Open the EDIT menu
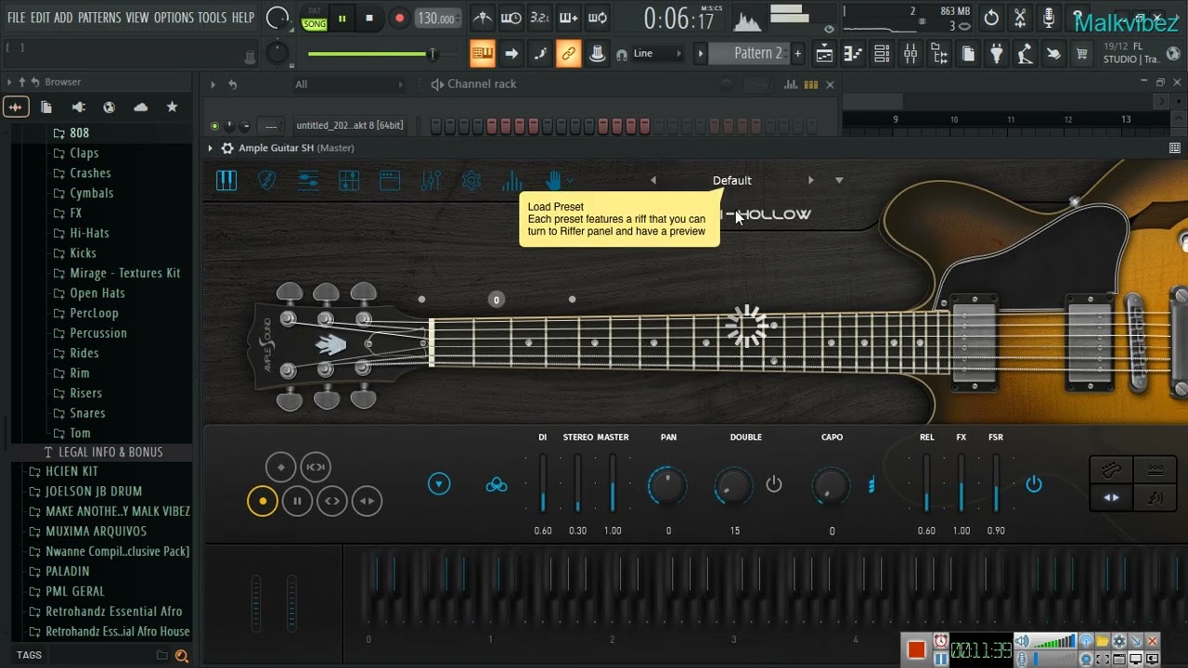Screen dimensions: 1188x668 (x=40, y=18)
